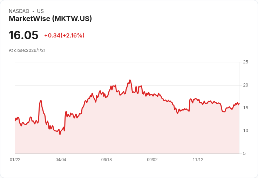Select the 01/22 date on the x-axis

(x=15, y=160)
